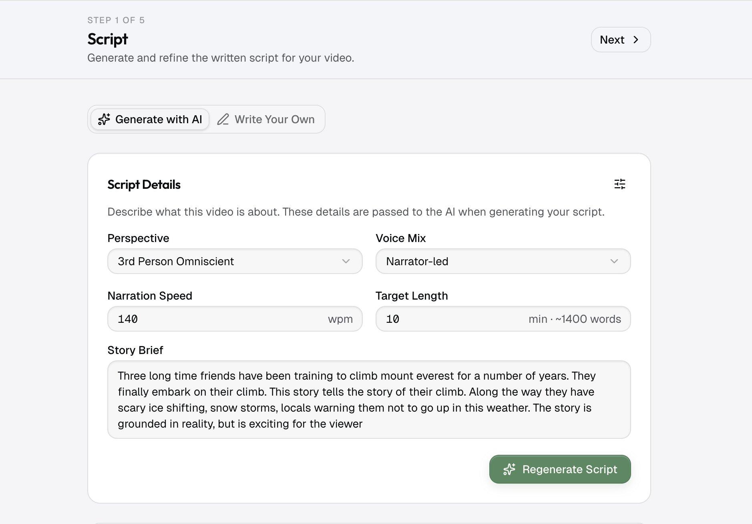Click the Target Length label
The width and height of the screenshot is (752, 524).
tap(412, 296)
